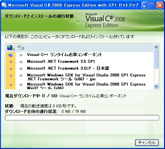
Task: Click the list scroll up arrow
Action: [x=156, y=47]
